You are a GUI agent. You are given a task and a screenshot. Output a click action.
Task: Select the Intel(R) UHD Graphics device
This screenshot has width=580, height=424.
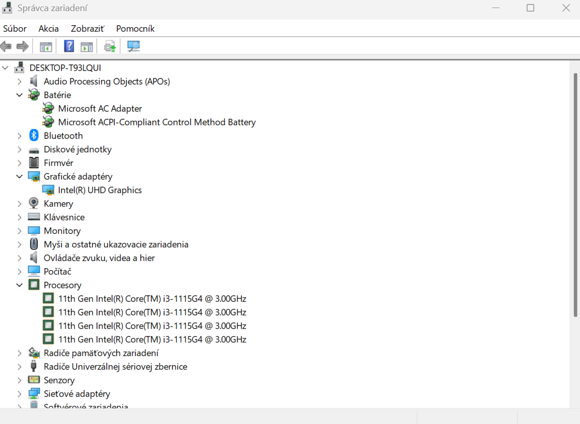coord(100,190)
